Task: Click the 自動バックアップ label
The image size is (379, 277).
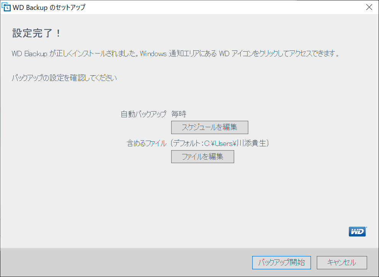Action: 144,114
